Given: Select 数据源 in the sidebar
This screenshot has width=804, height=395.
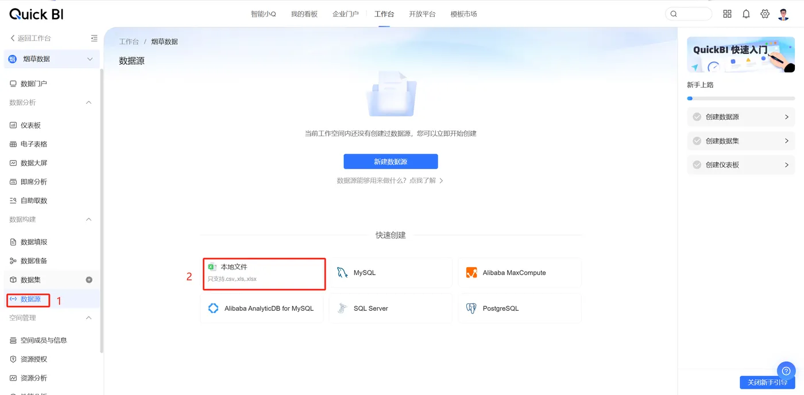Looking at the screenshot, I should click(x=30, y=299).
